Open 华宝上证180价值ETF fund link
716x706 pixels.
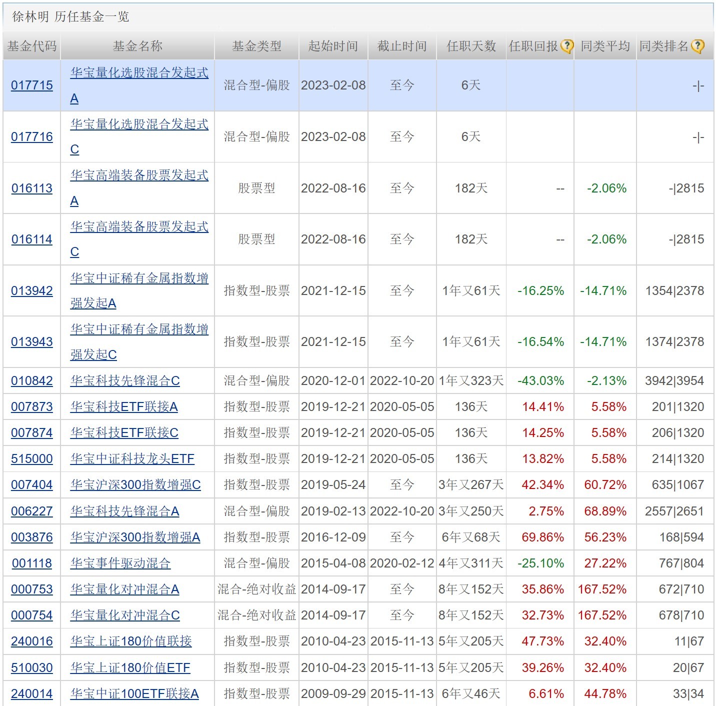pos(130,668)
